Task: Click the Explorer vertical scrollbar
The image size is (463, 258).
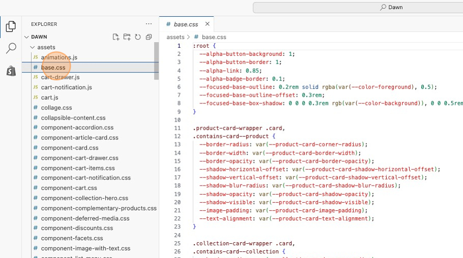Action: (157, 61)
